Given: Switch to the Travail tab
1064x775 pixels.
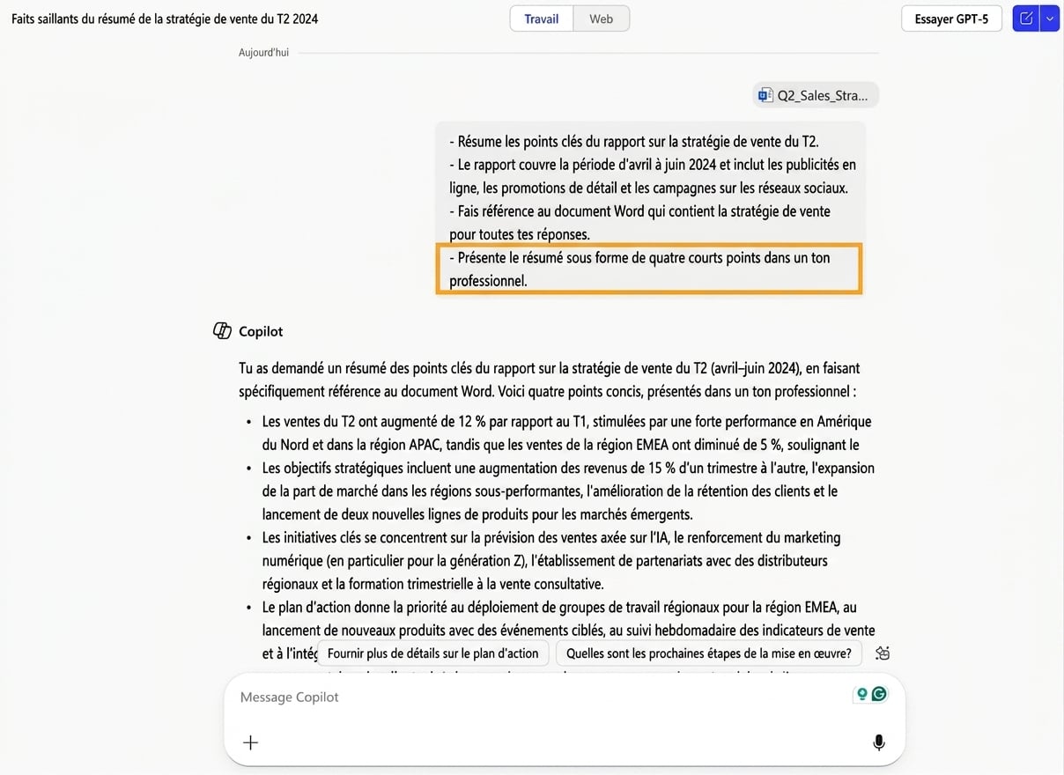Looking at the screenshot, I should [x=542, y=18].
